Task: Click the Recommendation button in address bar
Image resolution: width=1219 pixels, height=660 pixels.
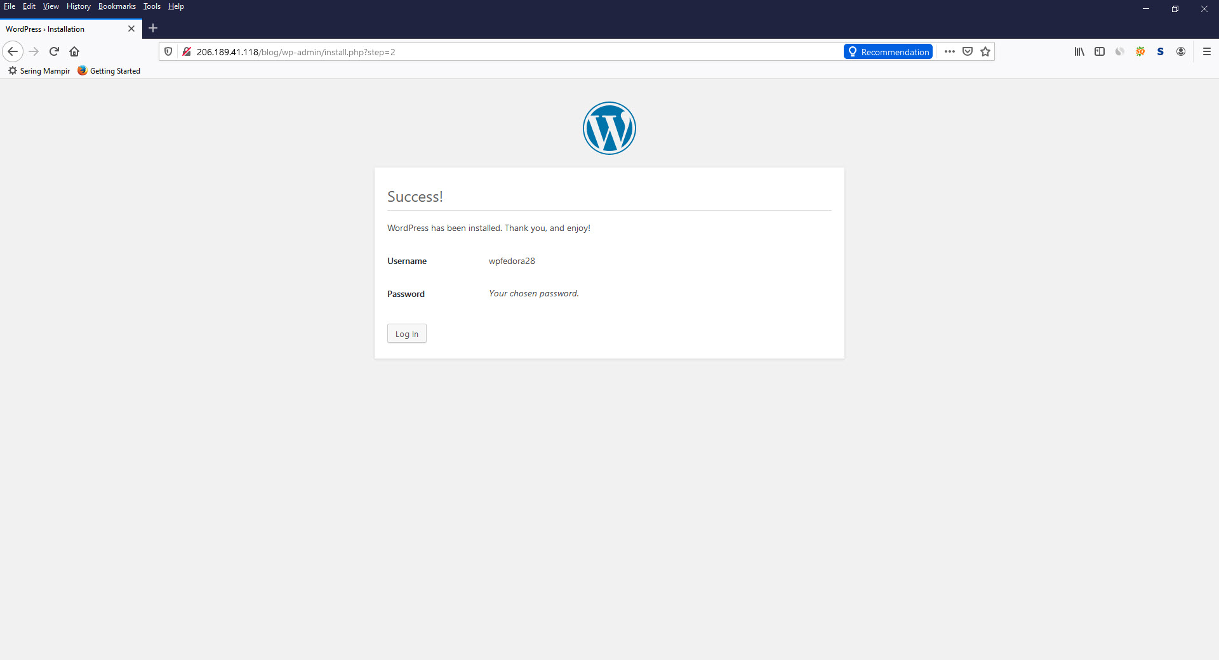Action: coord(888,51)
